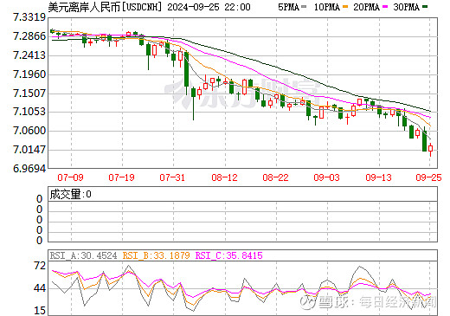
Task: Click the 成交量:0 volume panel label
Action: click(70, 194)
